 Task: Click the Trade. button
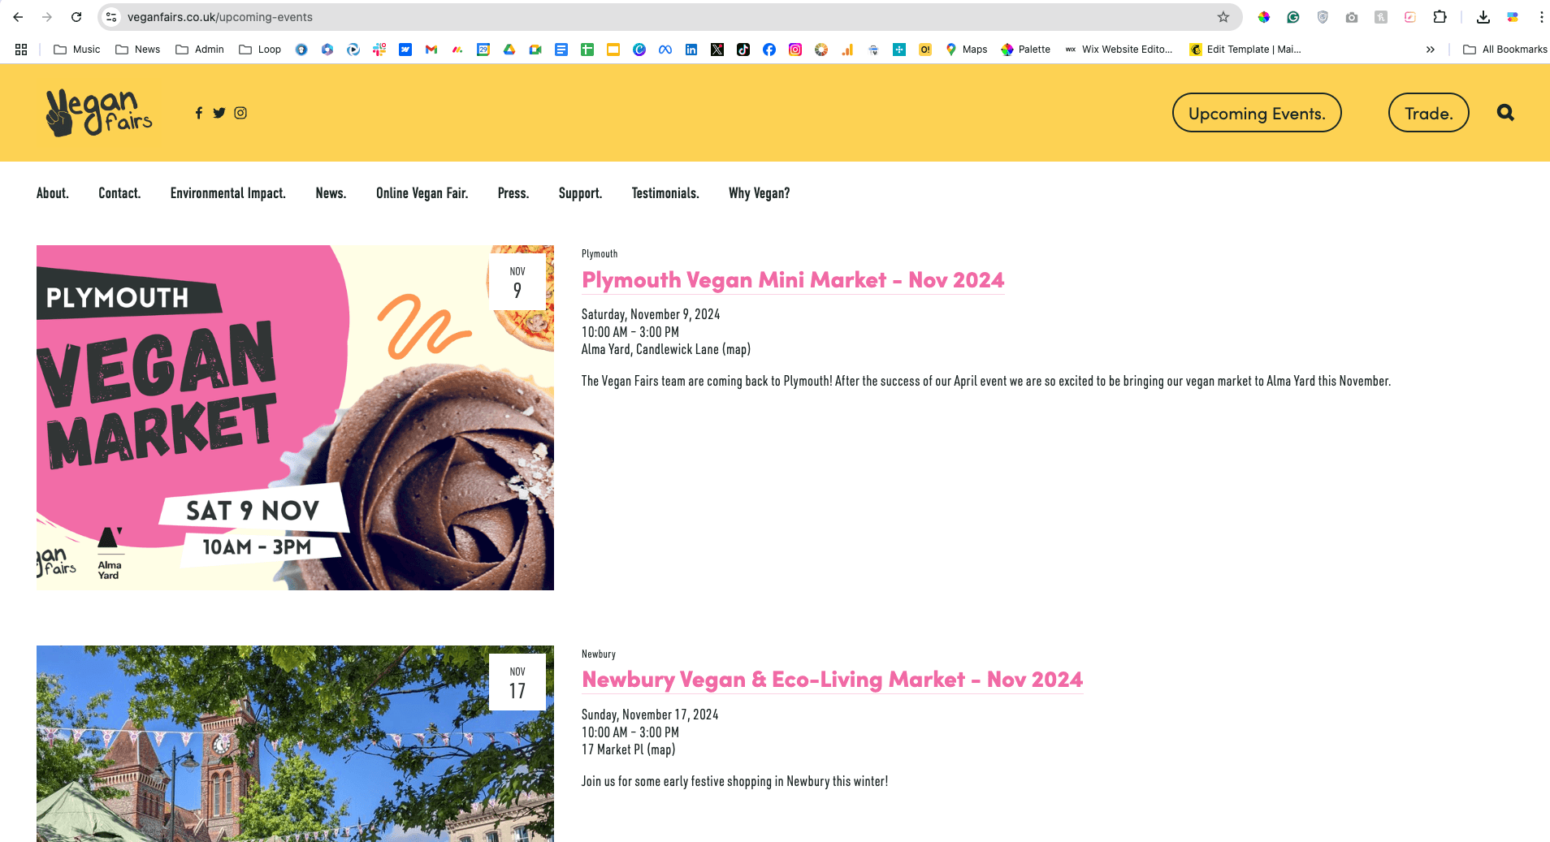(1429, 113)
